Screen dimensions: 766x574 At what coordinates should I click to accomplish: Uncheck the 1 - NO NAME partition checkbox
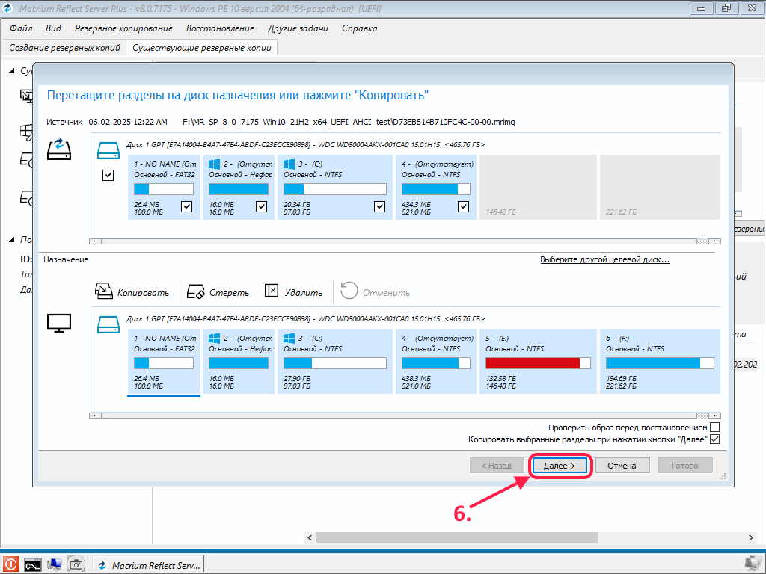(x=186, y=207)
